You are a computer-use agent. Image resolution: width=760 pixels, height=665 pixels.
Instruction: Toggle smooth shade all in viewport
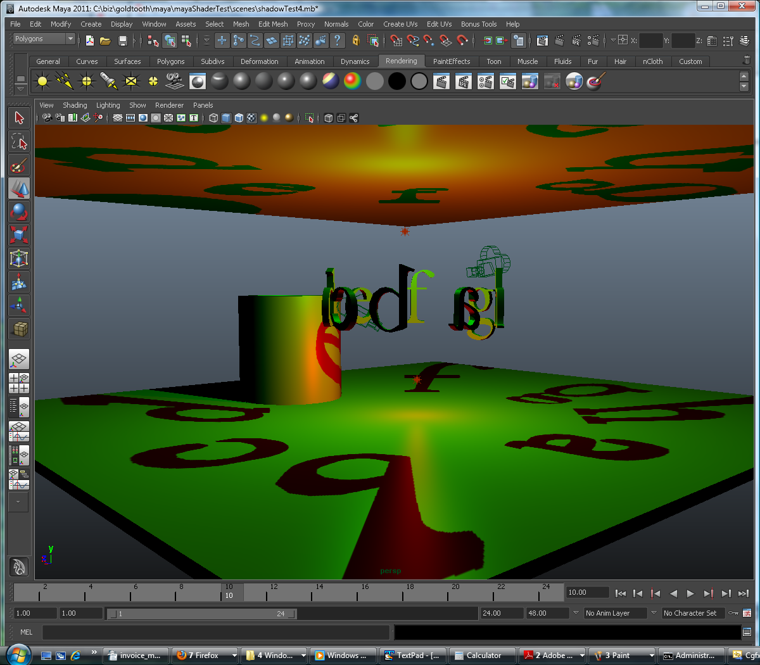click(226, 118)
